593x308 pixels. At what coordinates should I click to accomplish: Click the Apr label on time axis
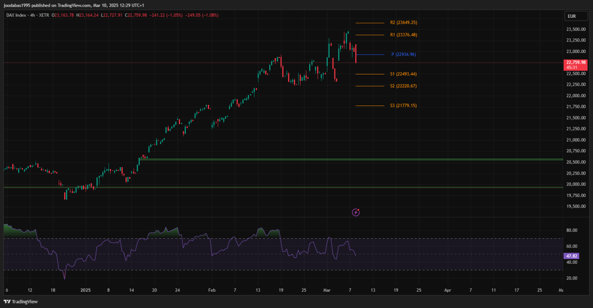[x=447, y=290]
